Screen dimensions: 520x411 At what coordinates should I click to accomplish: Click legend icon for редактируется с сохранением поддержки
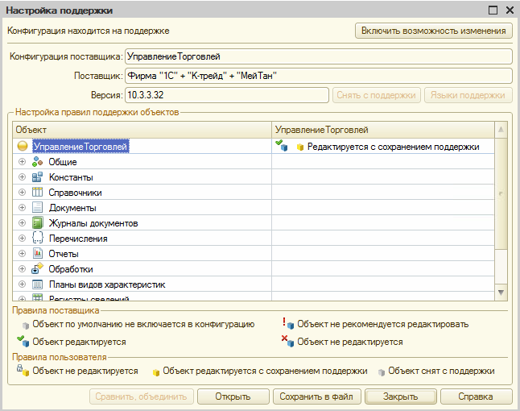[156, 372]
